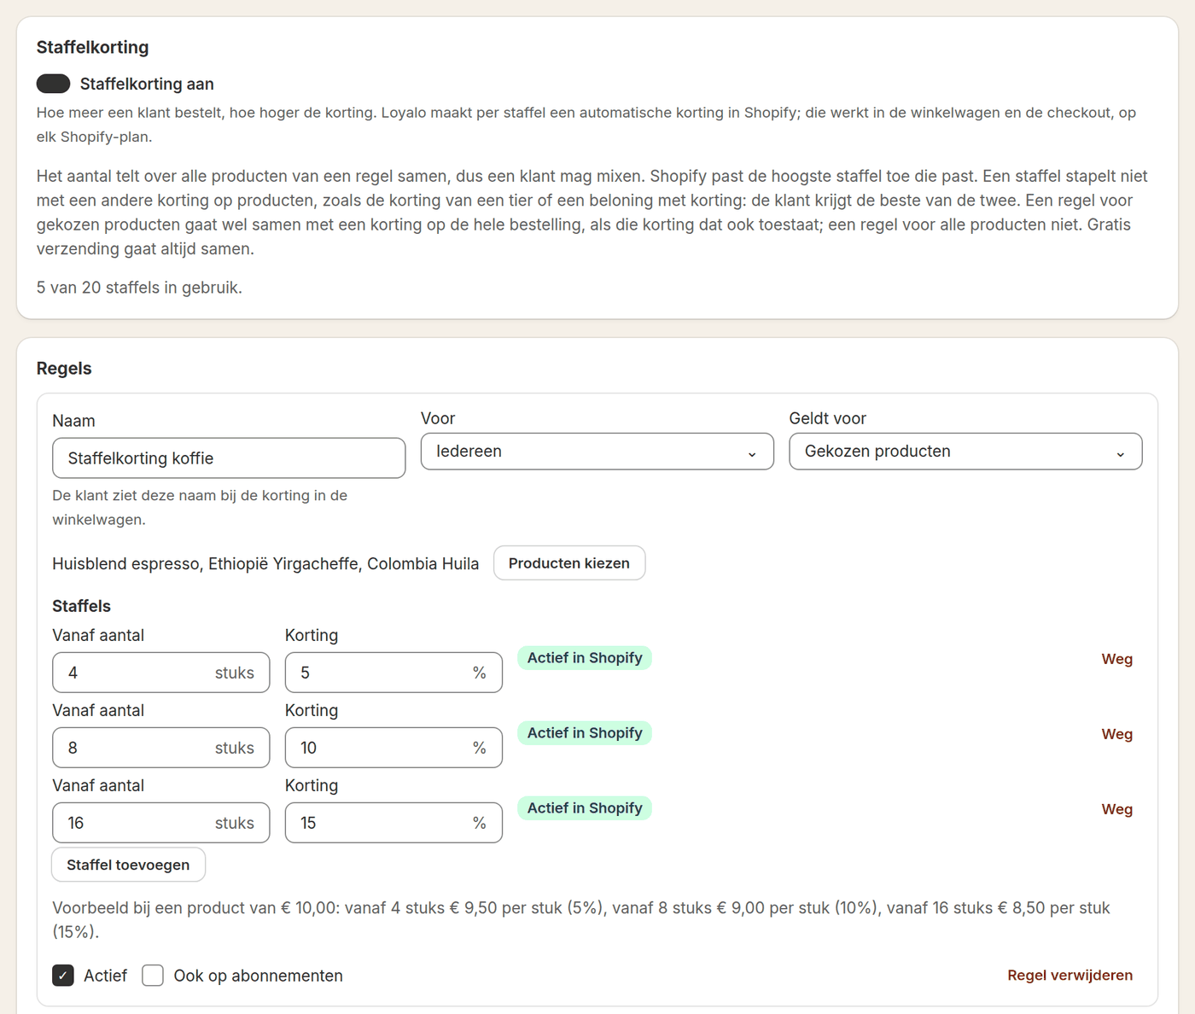The image size is (1195, 1014).
Task: Uncheck the Actief checkbox
Action: point(63,976)
